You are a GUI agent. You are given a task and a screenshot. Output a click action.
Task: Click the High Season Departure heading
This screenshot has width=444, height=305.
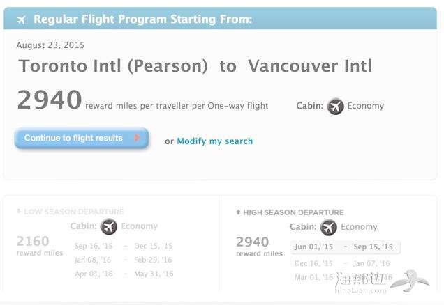click(x=293, y=212)
